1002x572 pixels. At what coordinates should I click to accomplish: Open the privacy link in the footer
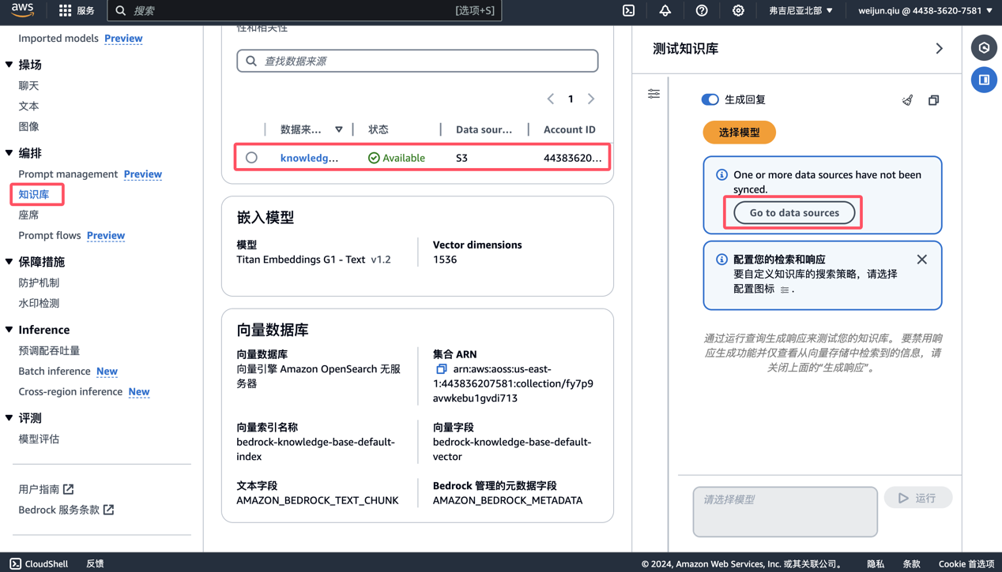pyautogui.click(x=876, y=563)
